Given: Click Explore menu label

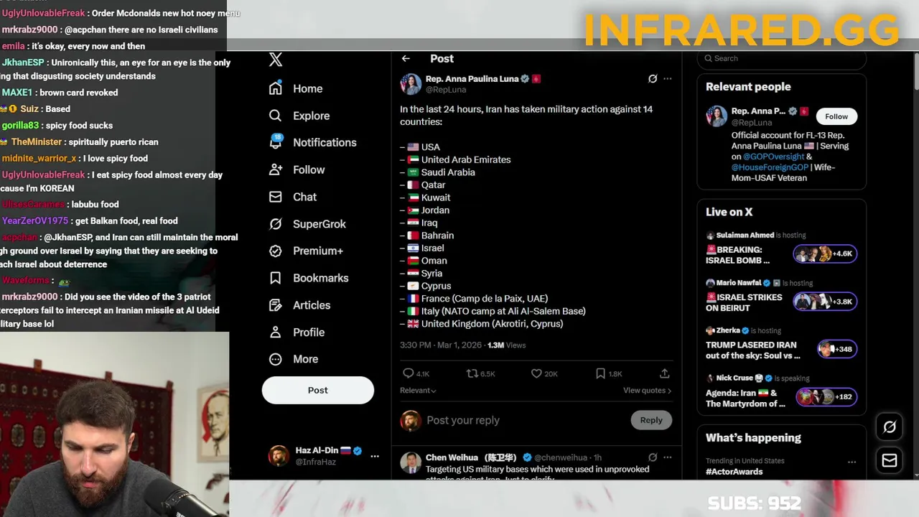Looking at the screenshot, I should tap(311, 116).
